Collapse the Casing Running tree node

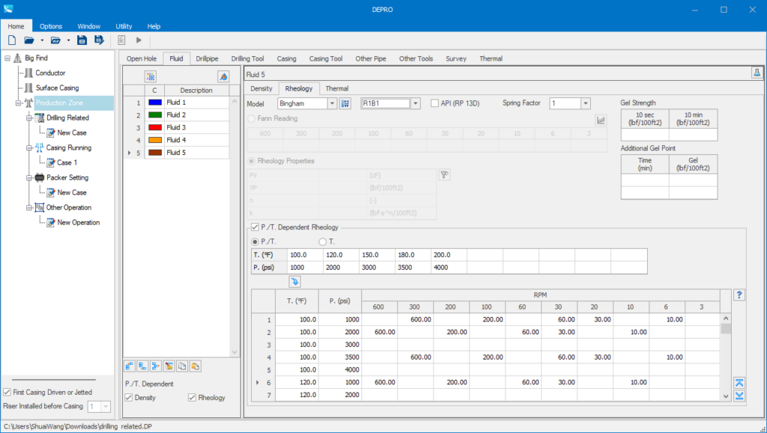[29, 148]
